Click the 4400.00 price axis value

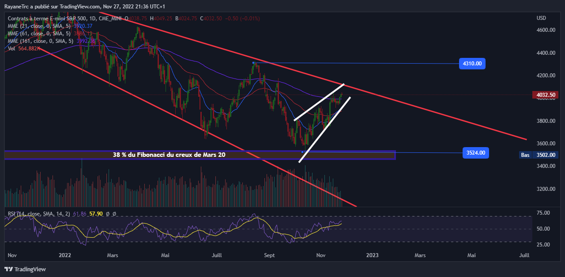(546, 53)
